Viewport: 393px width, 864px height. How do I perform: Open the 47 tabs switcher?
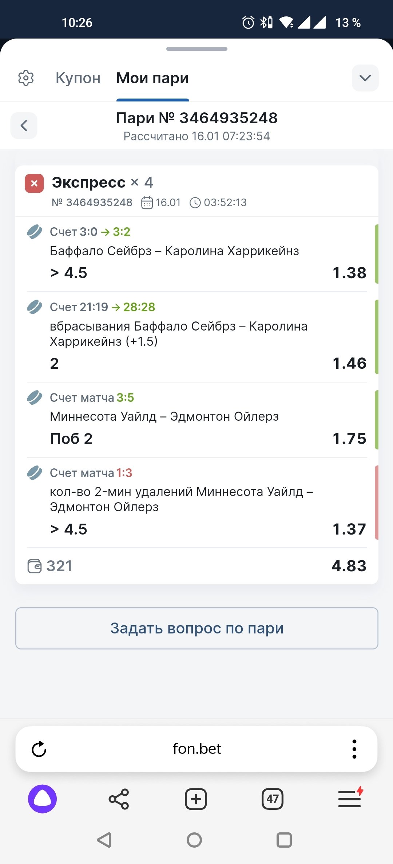(273, 799)
